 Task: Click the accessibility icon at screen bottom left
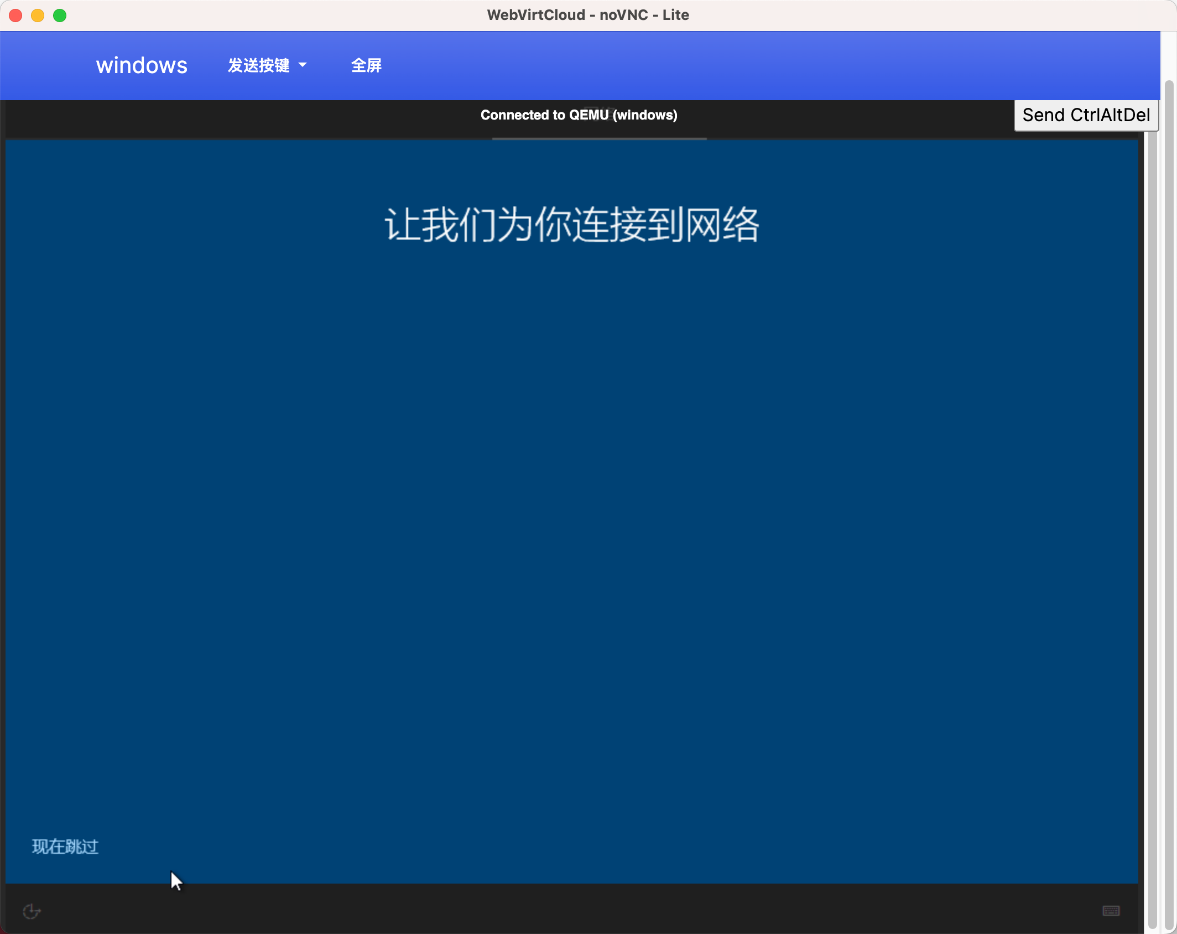[32, 912]
